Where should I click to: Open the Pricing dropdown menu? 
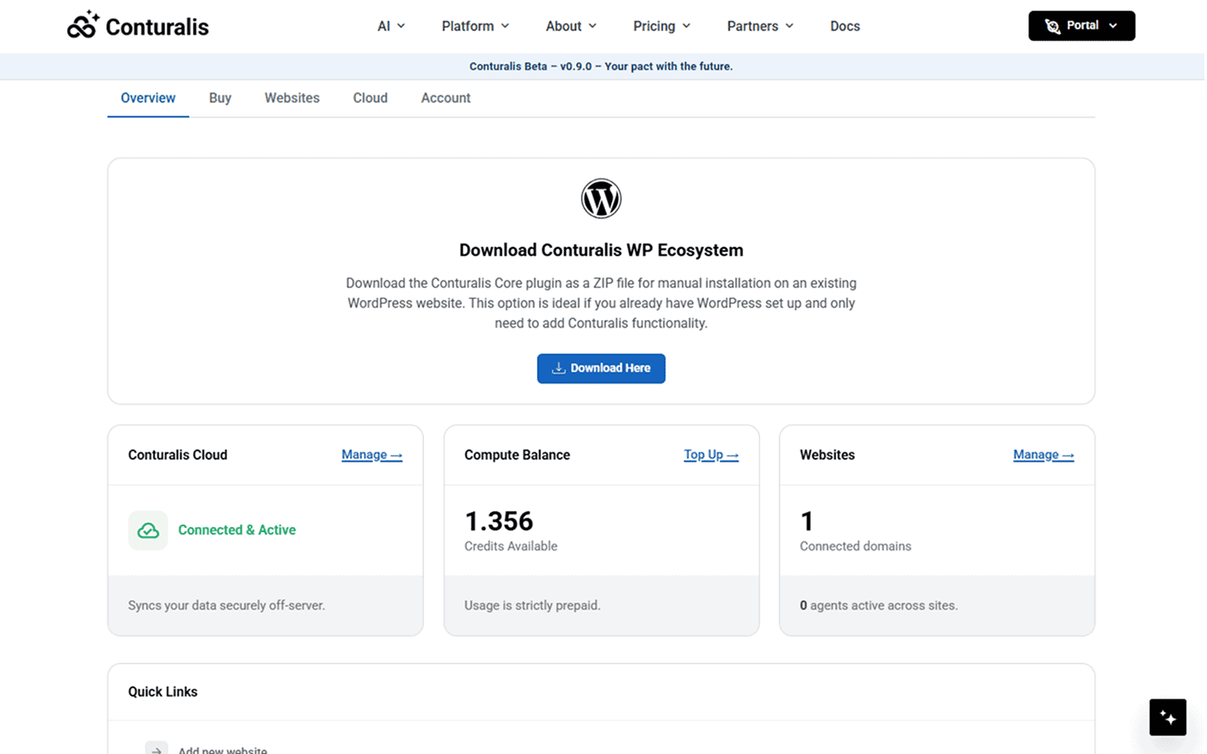662,26
